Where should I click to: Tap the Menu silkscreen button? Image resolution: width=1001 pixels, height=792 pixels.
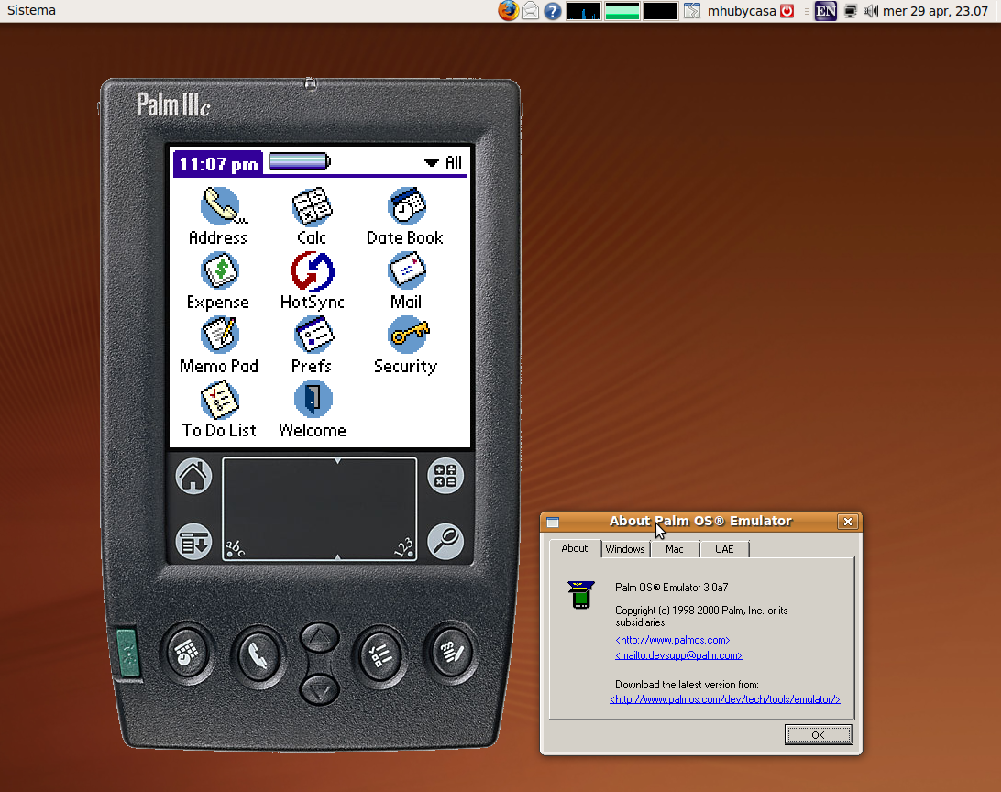tap(193, 543)
